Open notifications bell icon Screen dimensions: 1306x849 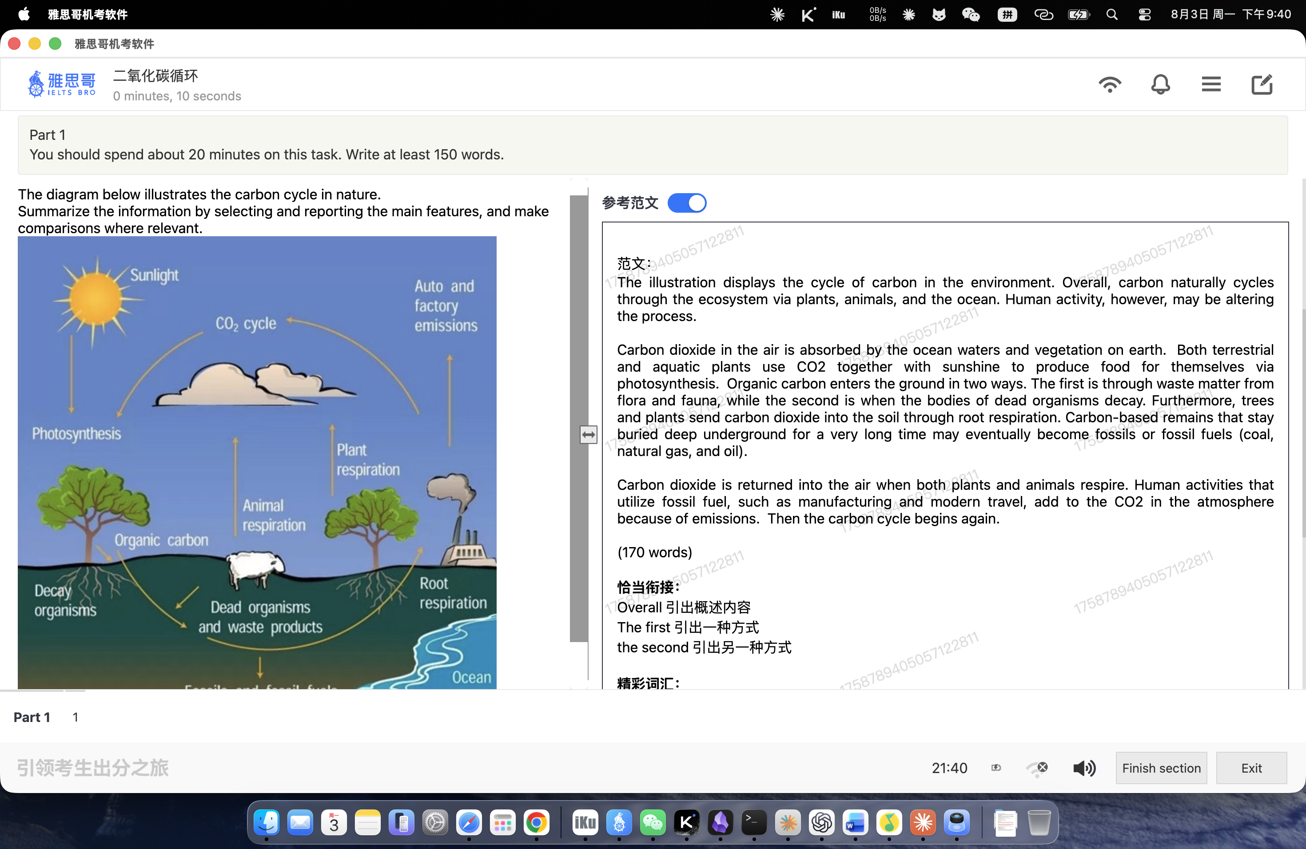tap(1160, 84)
